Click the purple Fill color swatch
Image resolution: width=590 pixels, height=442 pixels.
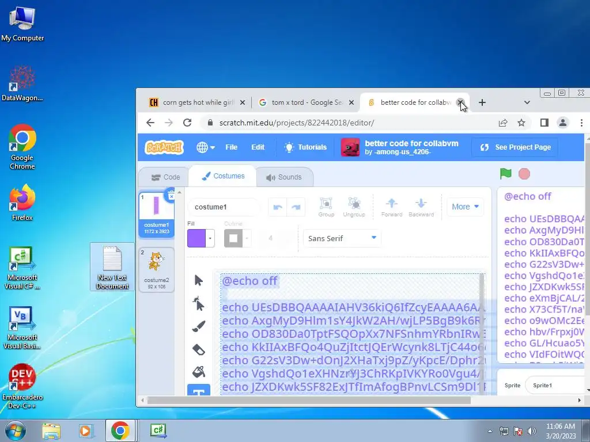[x=196, y=238]
